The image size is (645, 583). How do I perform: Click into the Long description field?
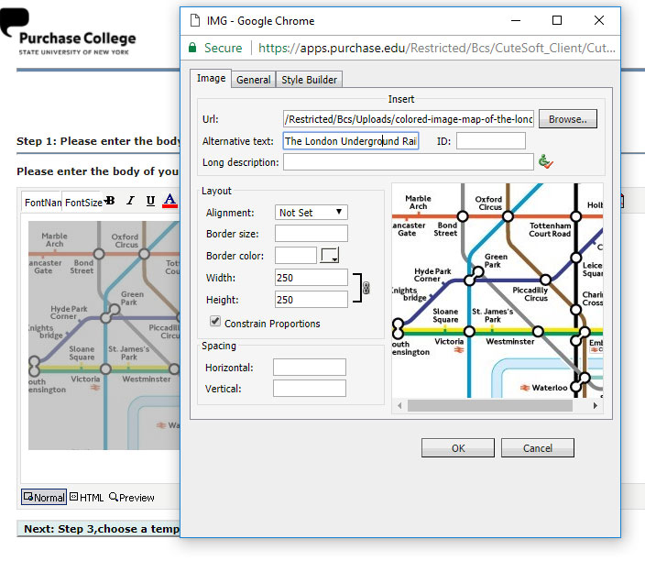click(408, 161)
